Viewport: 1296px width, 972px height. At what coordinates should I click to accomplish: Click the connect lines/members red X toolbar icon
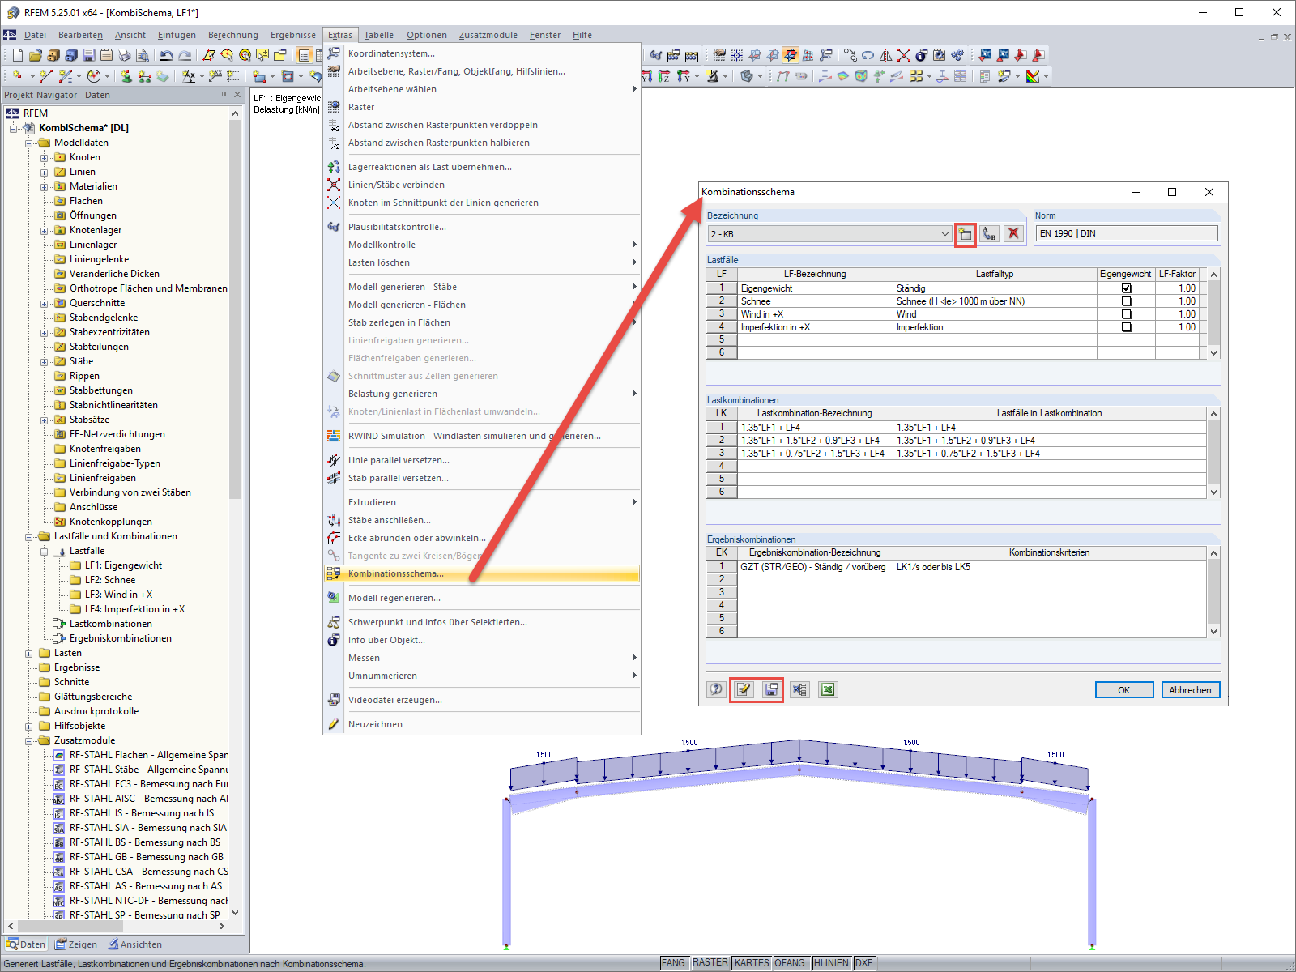[903, 55]
